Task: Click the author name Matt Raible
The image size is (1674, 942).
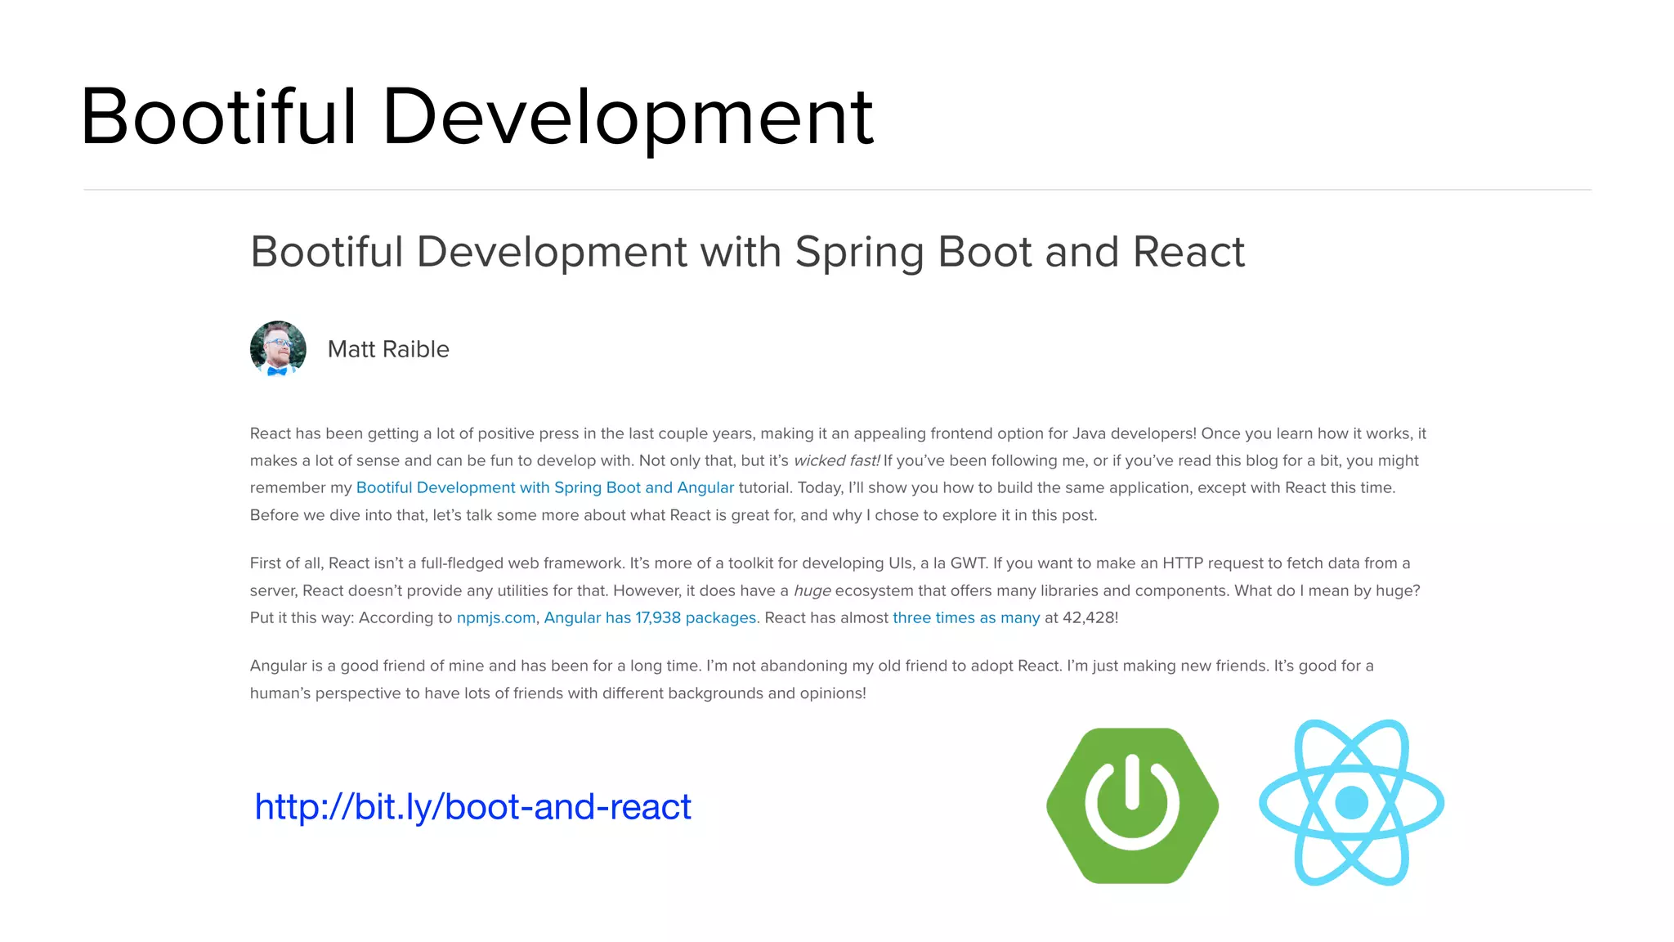Action: (388, 349)
